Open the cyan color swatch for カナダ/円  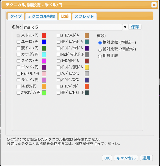click(44, 55)
